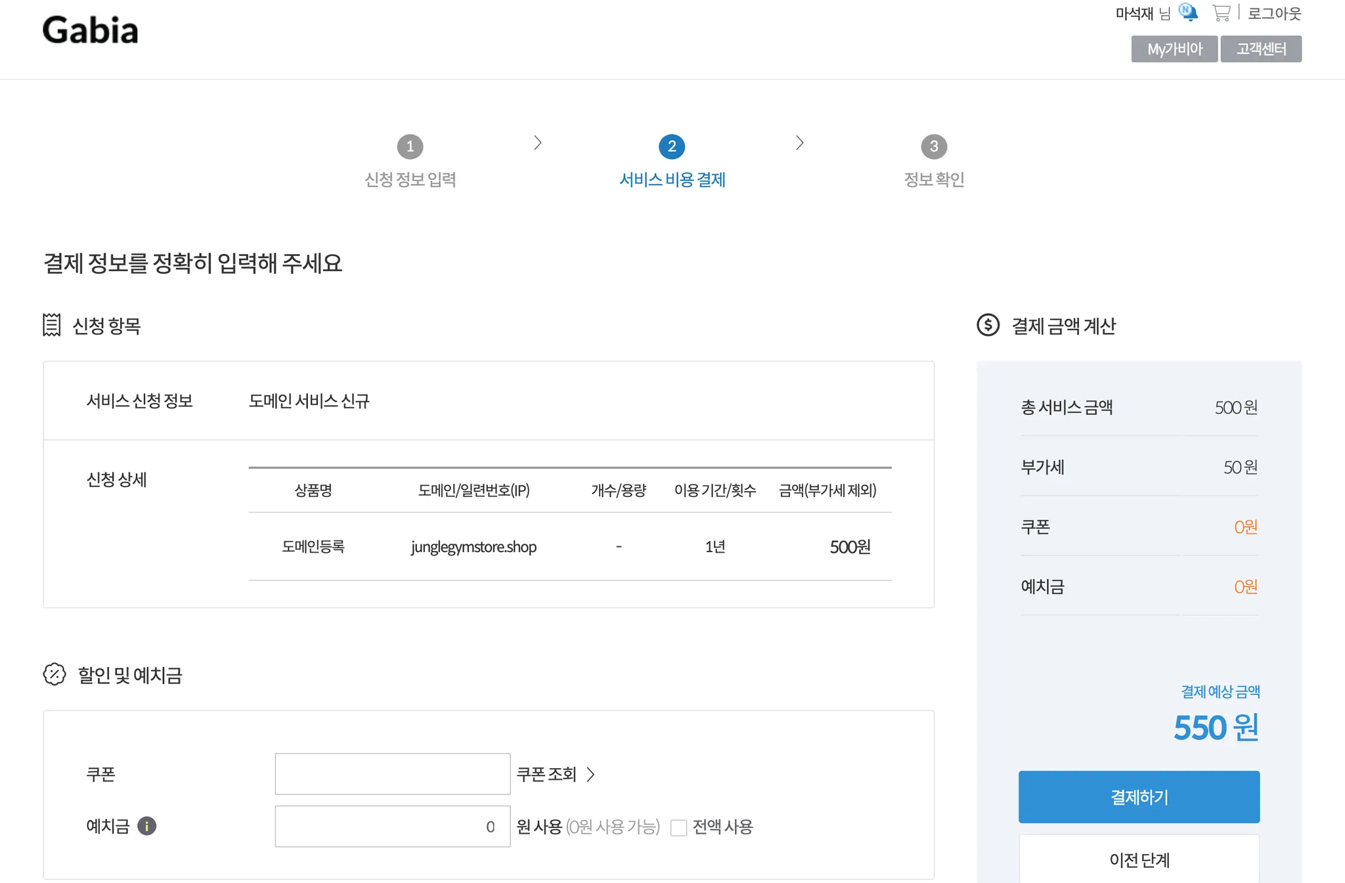The width and height of the screenshot is (1345, 883).
Task: Click the dollar icon beside 결제 금액 계산
Action: (988, 325)
